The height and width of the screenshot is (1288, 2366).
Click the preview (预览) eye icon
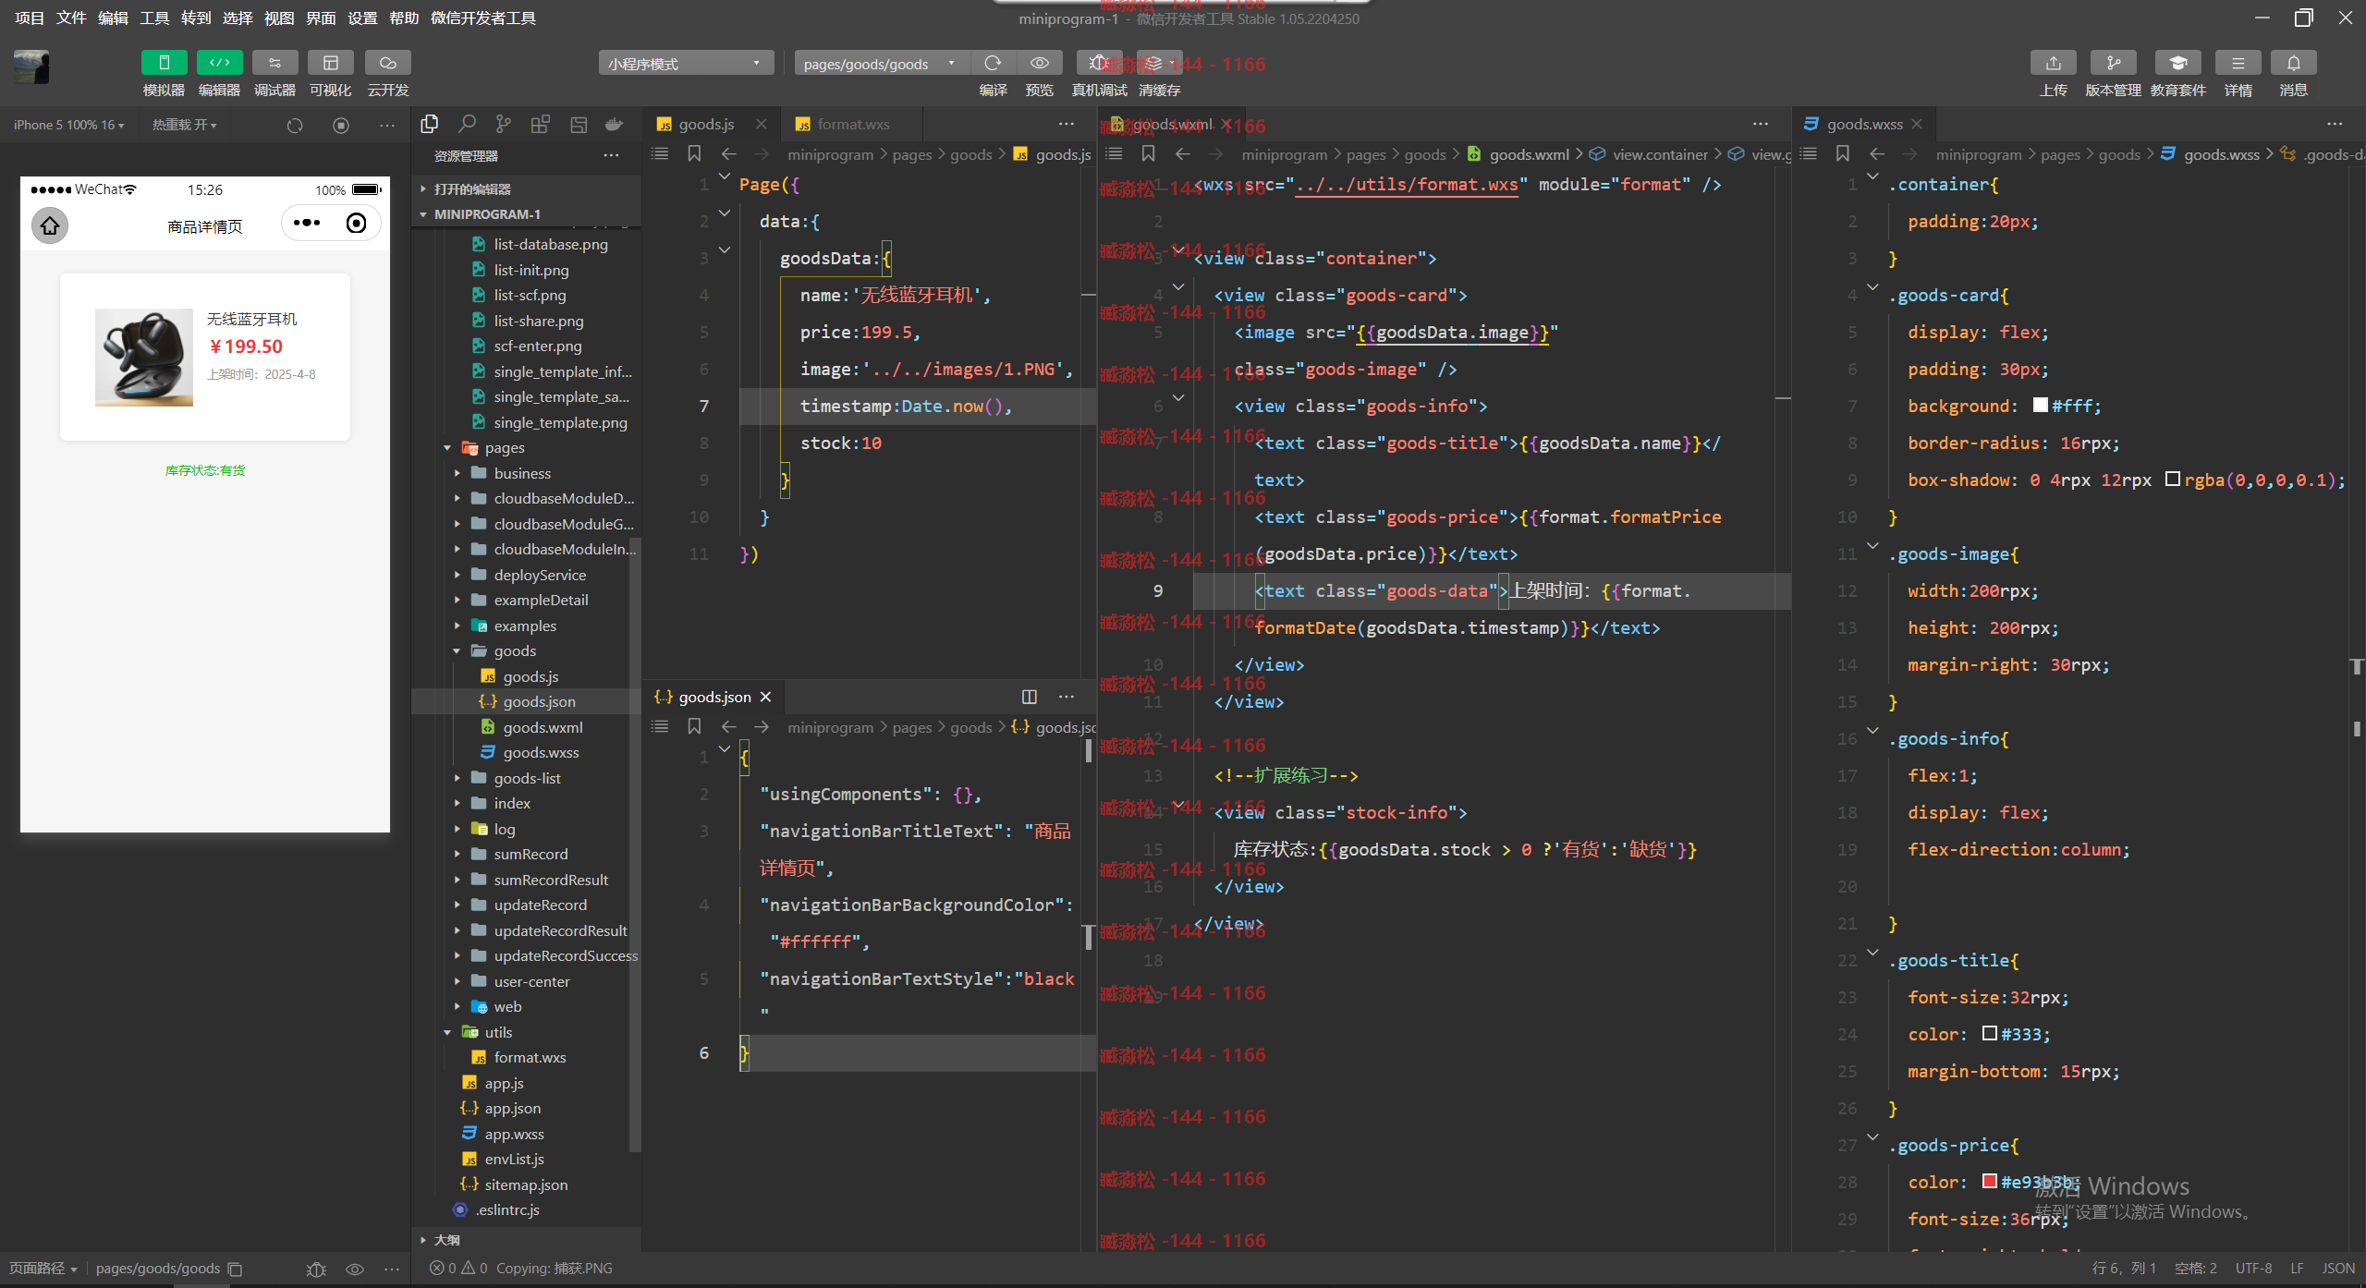[1040, 63]
